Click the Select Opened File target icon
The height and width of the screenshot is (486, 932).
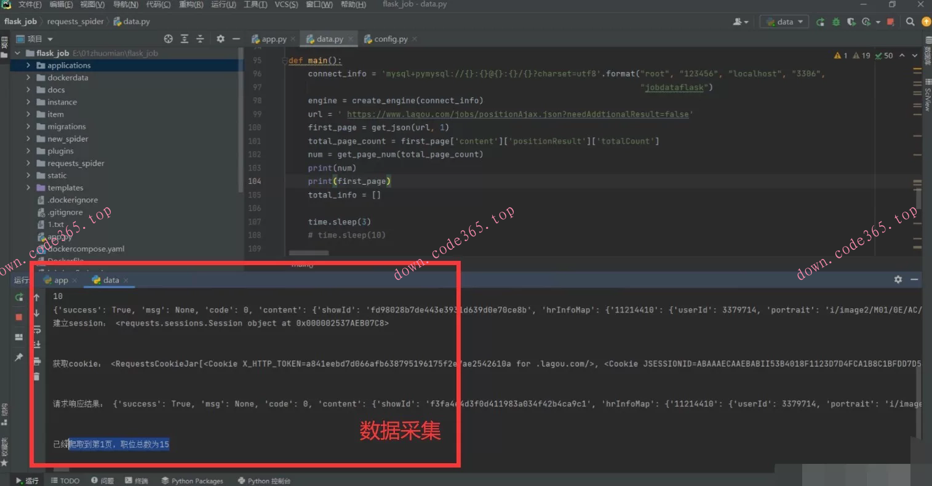(168, 39)
